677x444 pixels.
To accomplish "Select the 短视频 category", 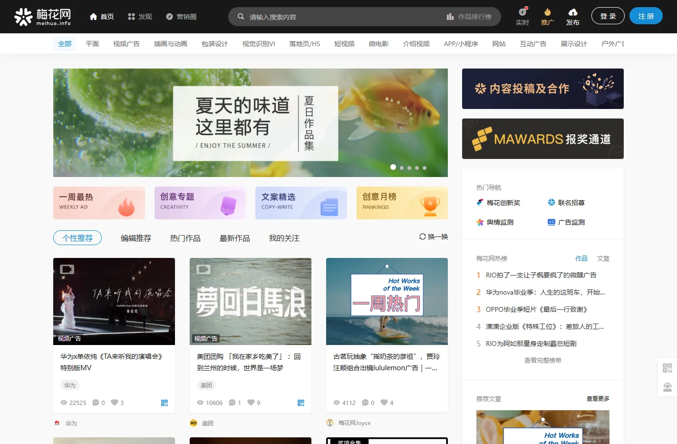I will point(344,44).
